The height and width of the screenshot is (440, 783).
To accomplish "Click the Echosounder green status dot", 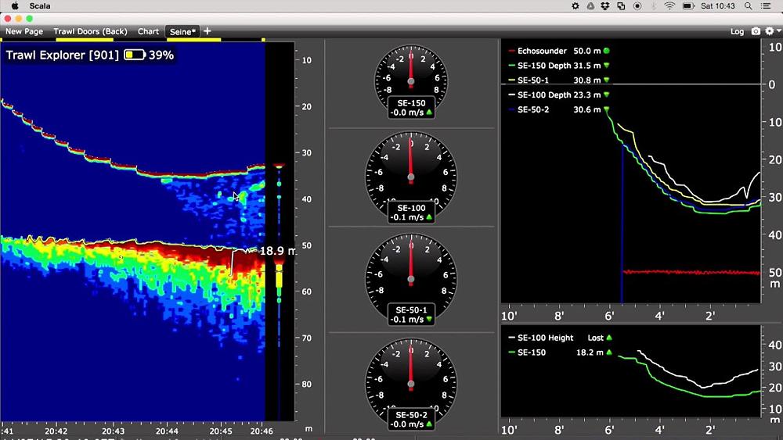I will point(606,51).
